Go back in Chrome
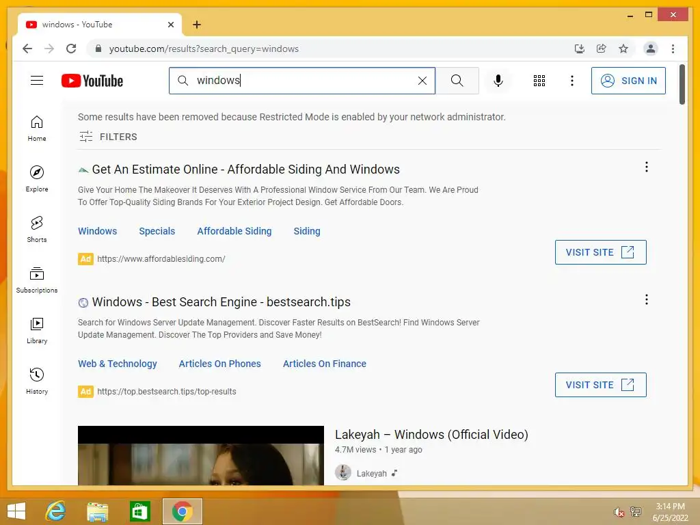This screenshot has height=525, width=700. [x=27, y=49]
